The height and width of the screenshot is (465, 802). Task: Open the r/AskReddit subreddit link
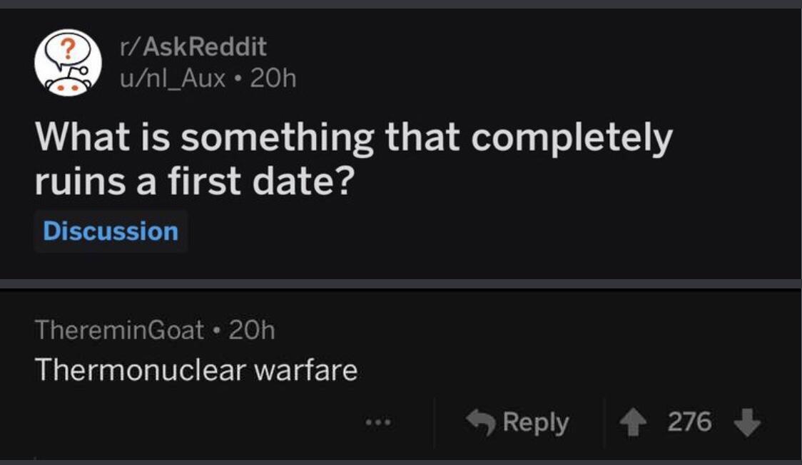(x=193, y=47)
